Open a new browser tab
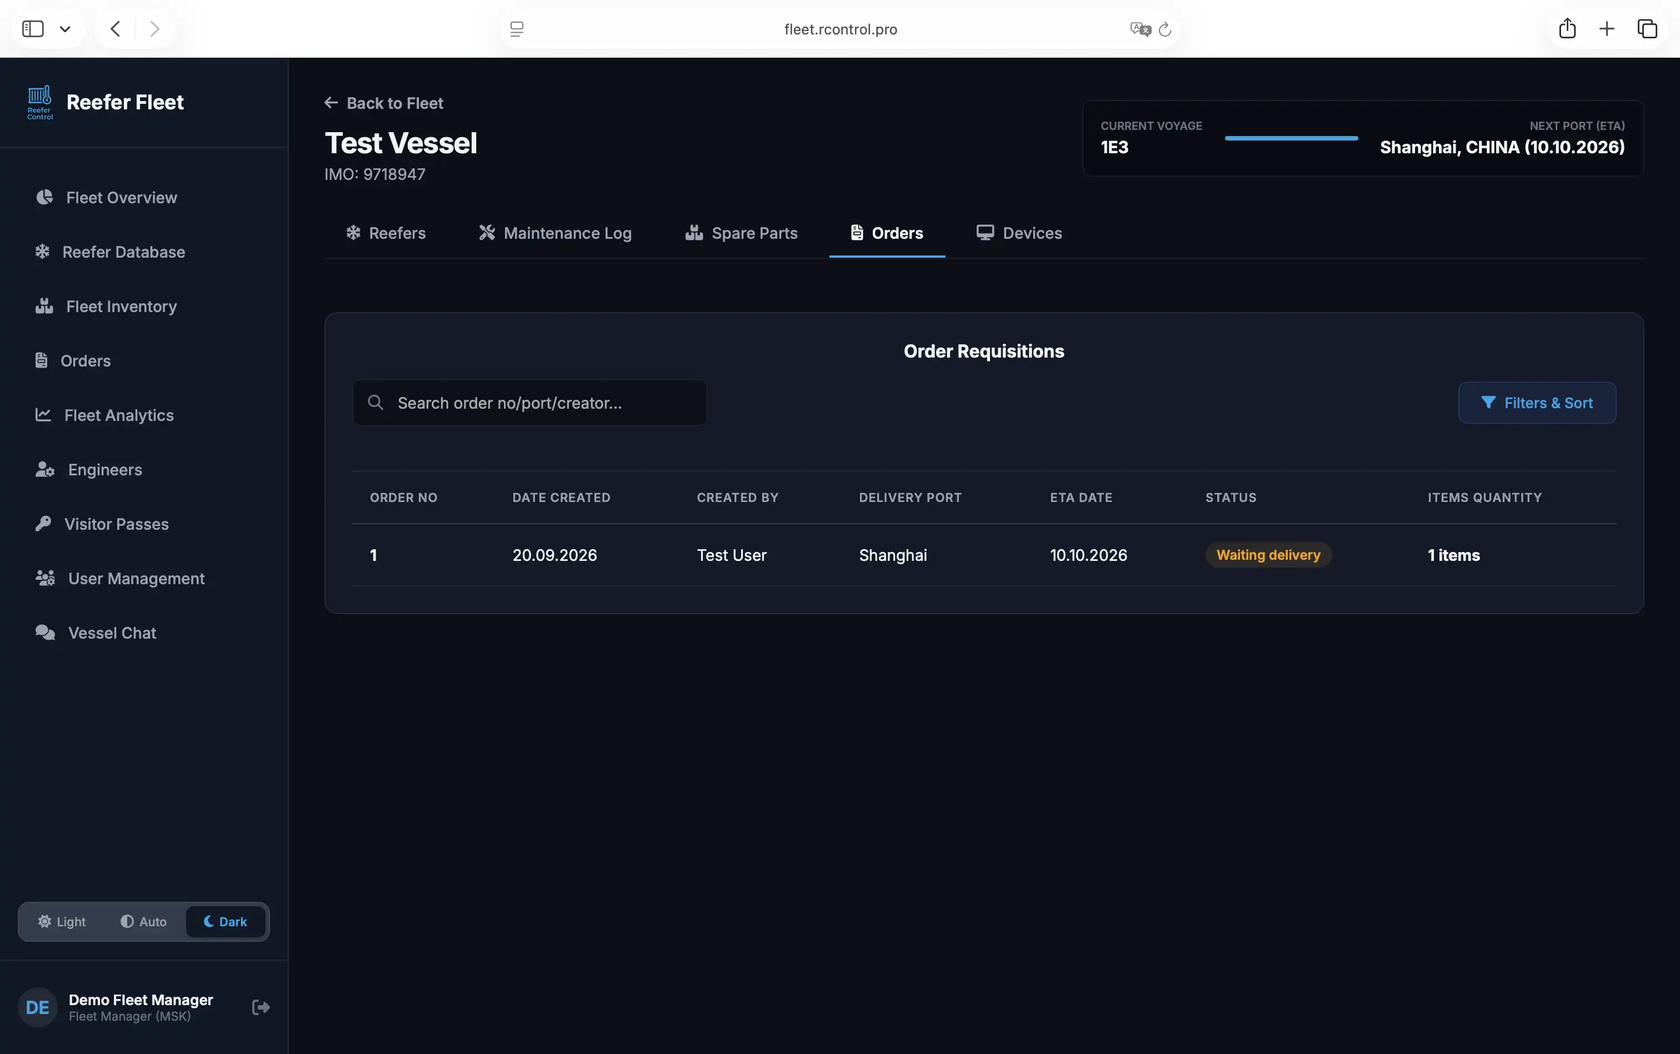The width and height of the screenshot is (1680, 1054). click(1607, 28)
